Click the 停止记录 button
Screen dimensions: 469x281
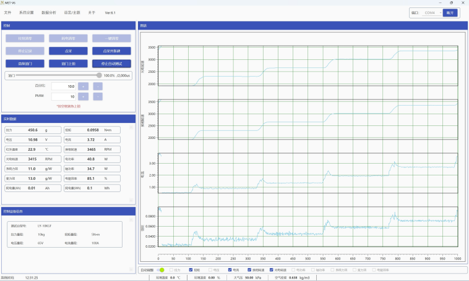pyautogui.click(x=25, y=51)
